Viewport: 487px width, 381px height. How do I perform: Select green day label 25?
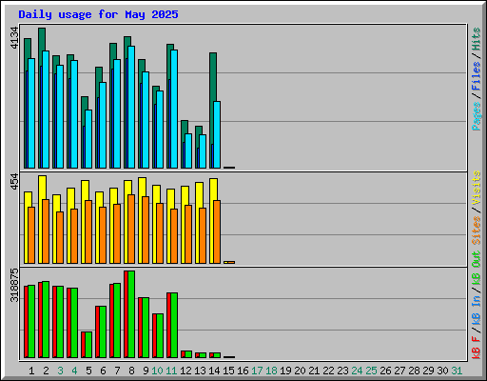(x=371, y=371)
